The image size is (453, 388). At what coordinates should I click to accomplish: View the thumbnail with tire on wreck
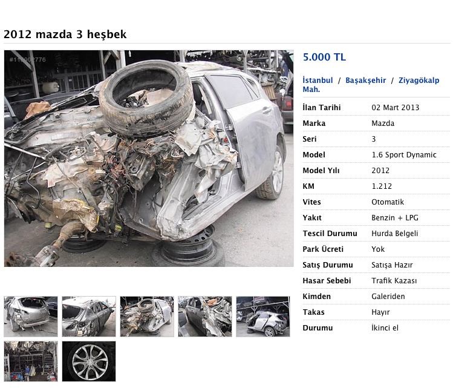point(147,317)
